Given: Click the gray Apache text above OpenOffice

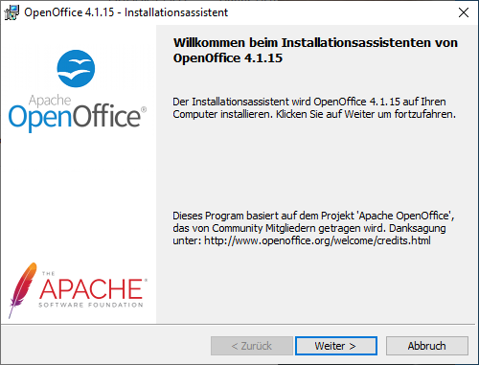Looking at the screenshot, I should 50,101.
